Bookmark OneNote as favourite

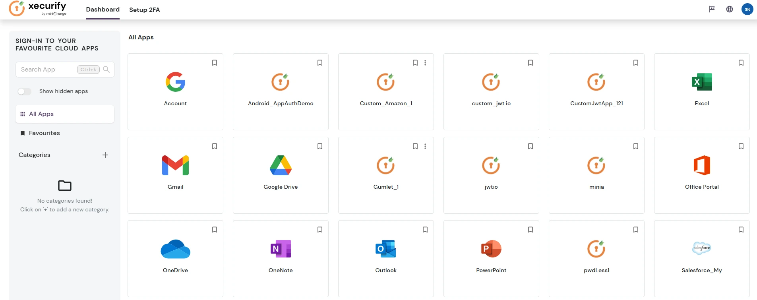point(320,230)
